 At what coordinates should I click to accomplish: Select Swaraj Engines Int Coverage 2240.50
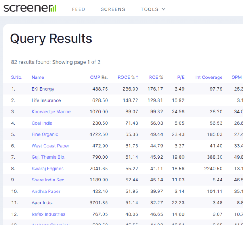click(213, 169)
